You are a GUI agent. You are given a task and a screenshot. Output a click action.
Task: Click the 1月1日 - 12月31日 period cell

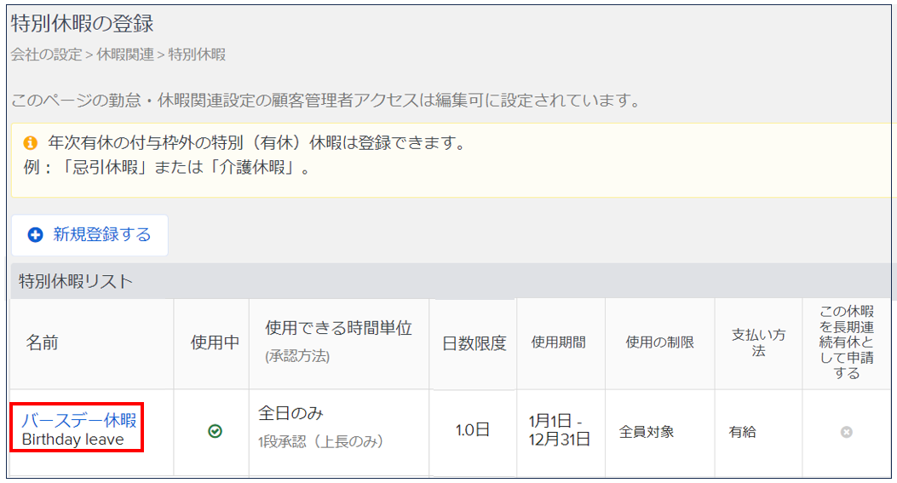click(x=561, y=431)
